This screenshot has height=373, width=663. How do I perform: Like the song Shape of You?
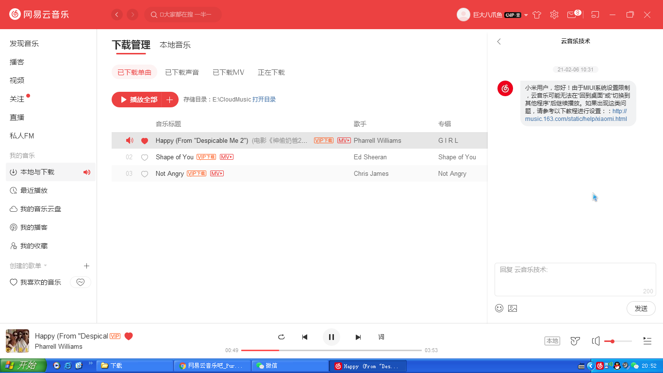tap(144, 157)
